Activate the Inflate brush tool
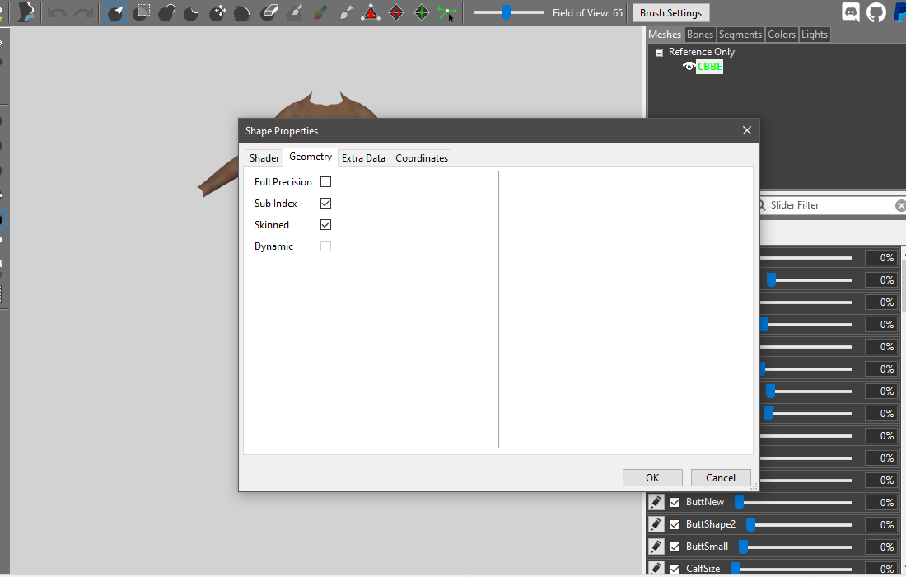The image size is (906, 577). [166, 12]
